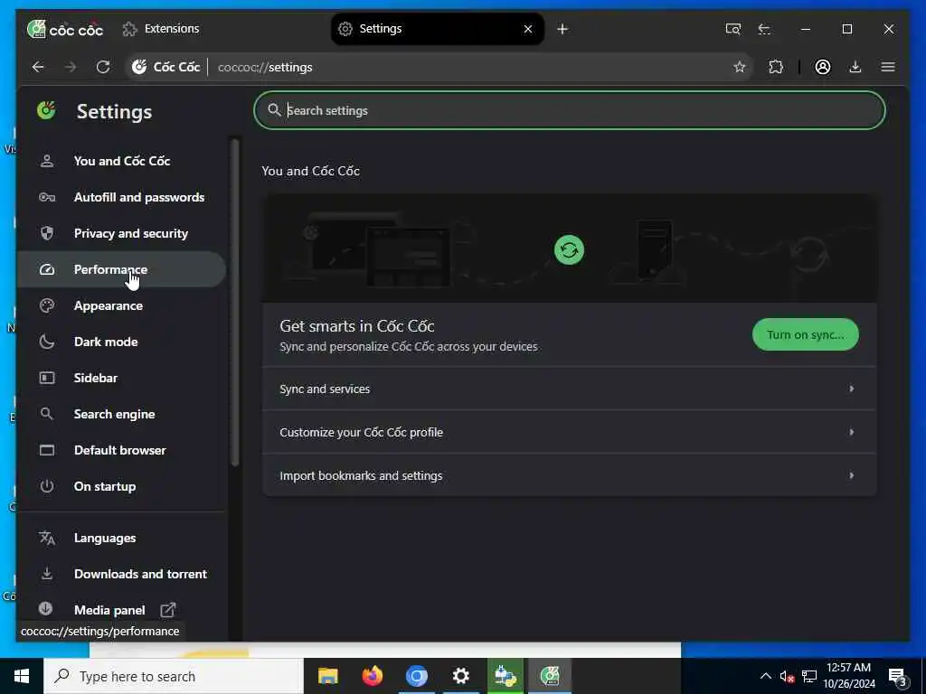Viewport: 926px width, 694px height.
Task: Open Windows Settings gear on taskbar
Action: [460, 676]
